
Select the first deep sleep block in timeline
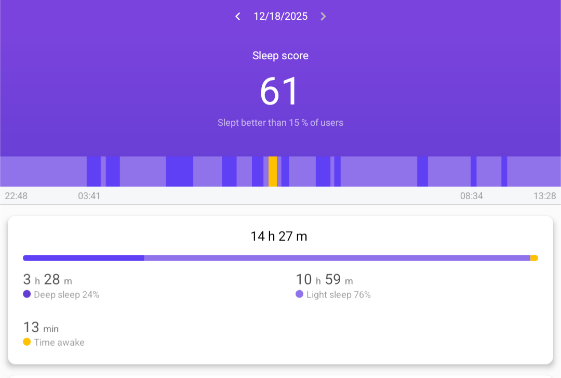(94, 172)
